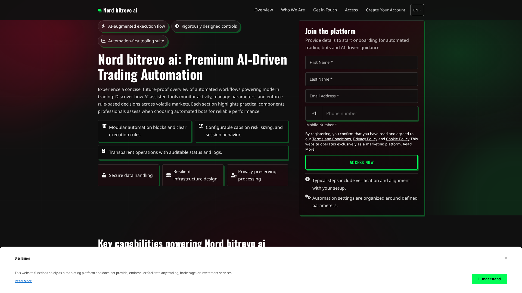The image size is (522, 293).
Task: Click the info circle icon by Typical steps
Action: pyautogui.click(x=307, y=179)
